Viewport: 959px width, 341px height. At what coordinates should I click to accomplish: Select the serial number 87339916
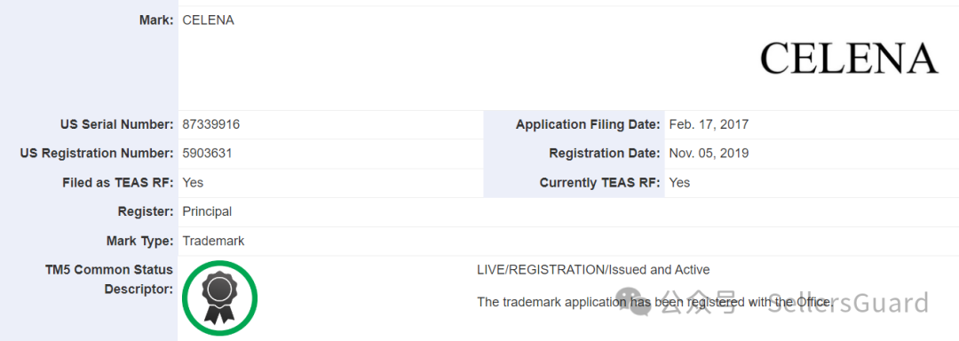click(x=211, y=124)
